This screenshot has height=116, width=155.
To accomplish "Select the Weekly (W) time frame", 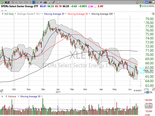I will point(37,3).
